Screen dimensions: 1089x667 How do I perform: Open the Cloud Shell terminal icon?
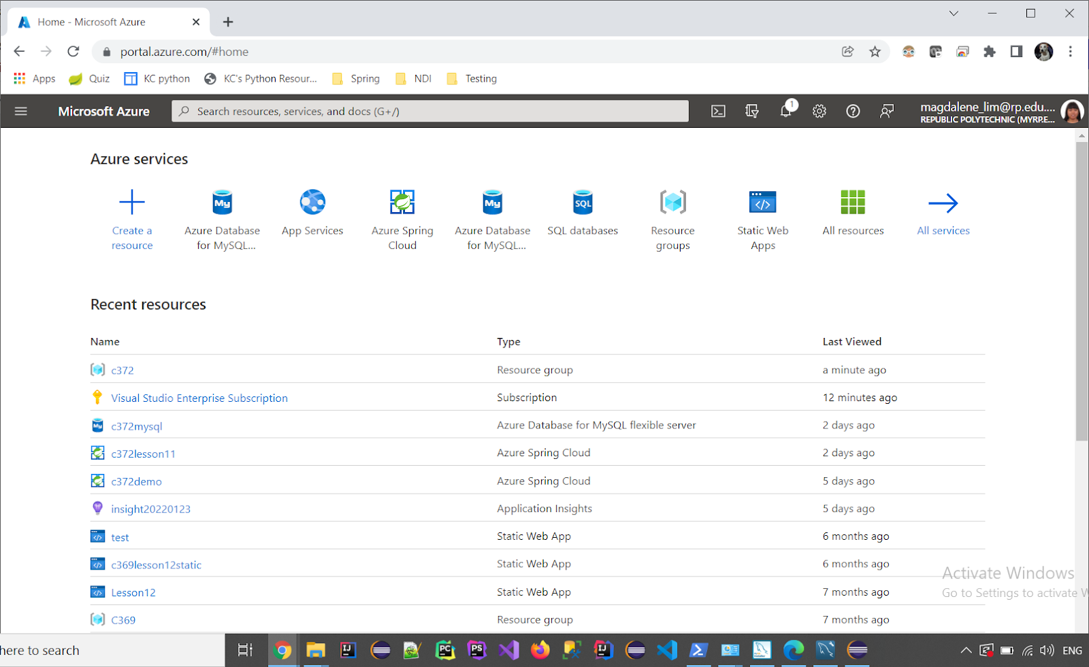point(717,111)
